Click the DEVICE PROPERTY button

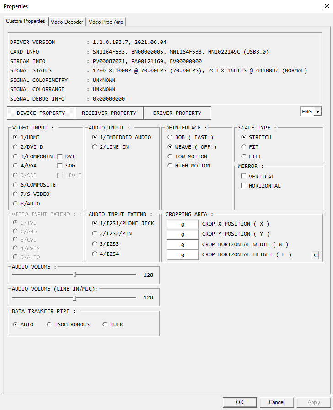click(41, 113)
